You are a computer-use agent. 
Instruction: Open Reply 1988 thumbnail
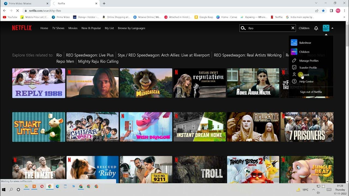coord(39,83)
